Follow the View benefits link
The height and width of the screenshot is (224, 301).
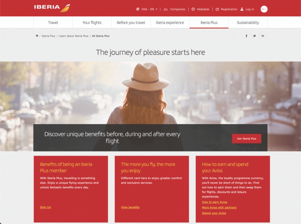[130, 207]
